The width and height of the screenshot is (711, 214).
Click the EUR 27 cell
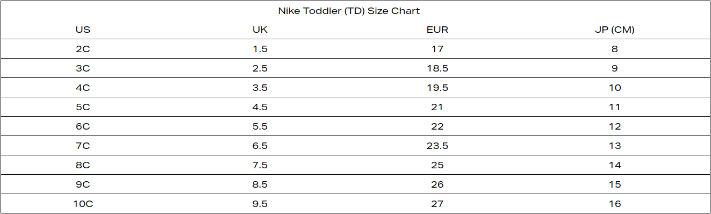pos(437,204)
